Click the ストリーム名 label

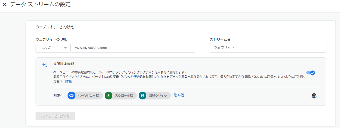[x=220, y=39]
